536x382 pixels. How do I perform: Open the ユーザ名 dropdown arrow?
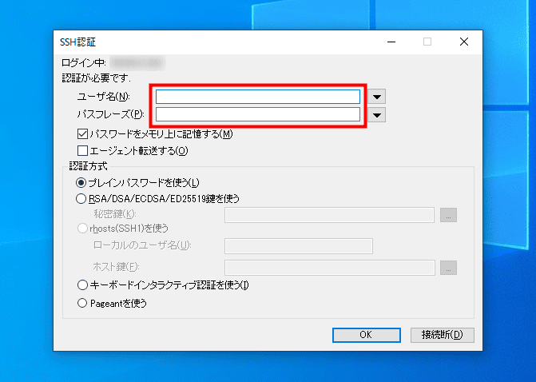[377, 97]
